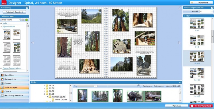The height and width of the screenshot is (109, 214).
Task: Expand the Mehr... section
Action: pyautogui.click(x=1, y=24)
